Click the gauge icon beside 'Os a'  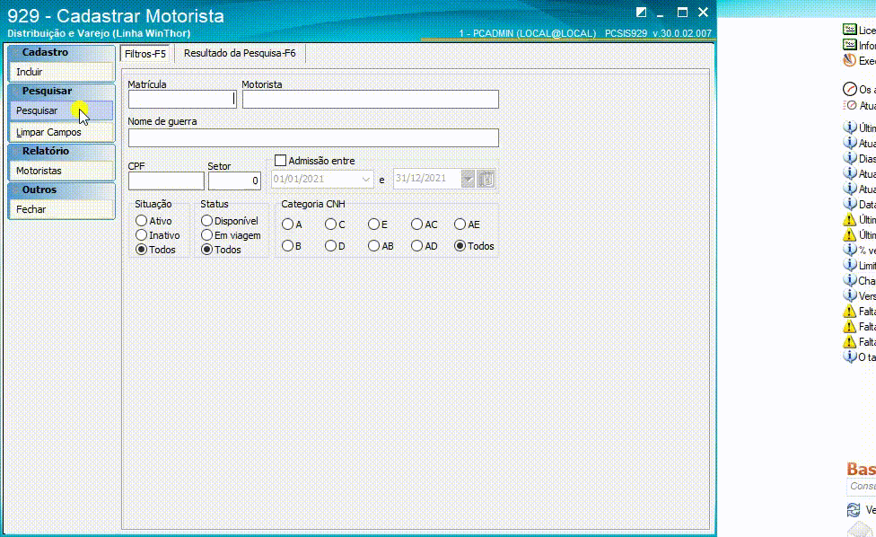(x=850, y=89)
